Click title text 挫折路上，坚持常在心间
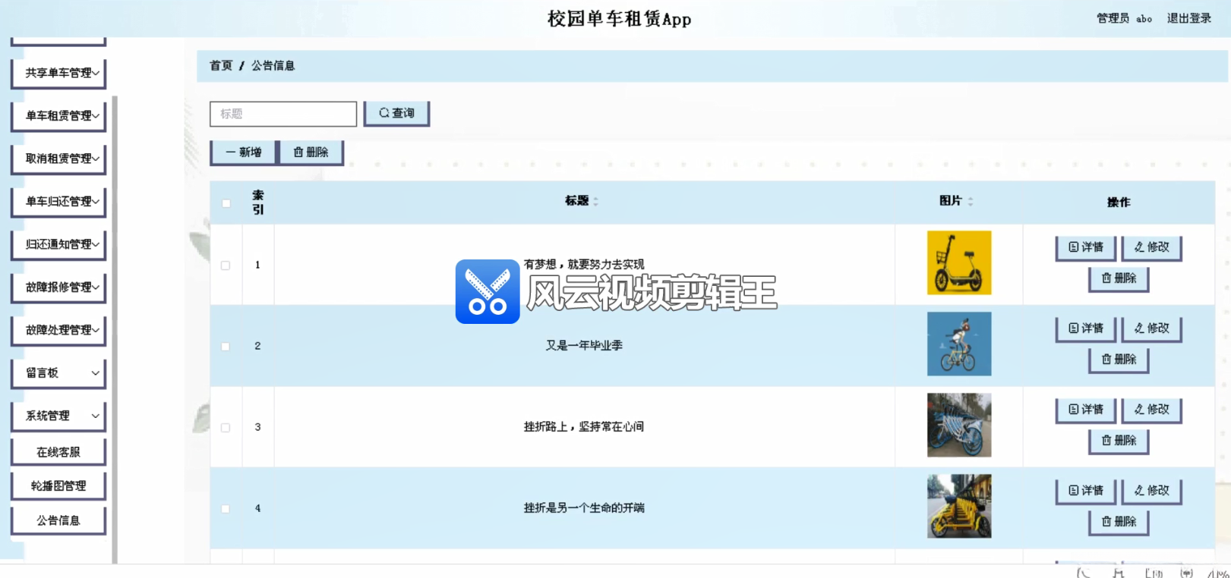 [x=584, y=427]
